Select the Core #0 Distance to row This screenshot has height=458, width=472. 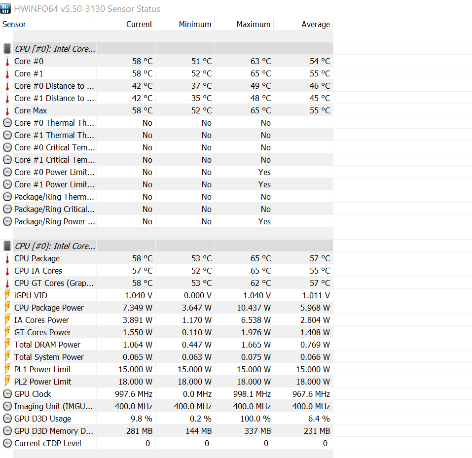167,86
